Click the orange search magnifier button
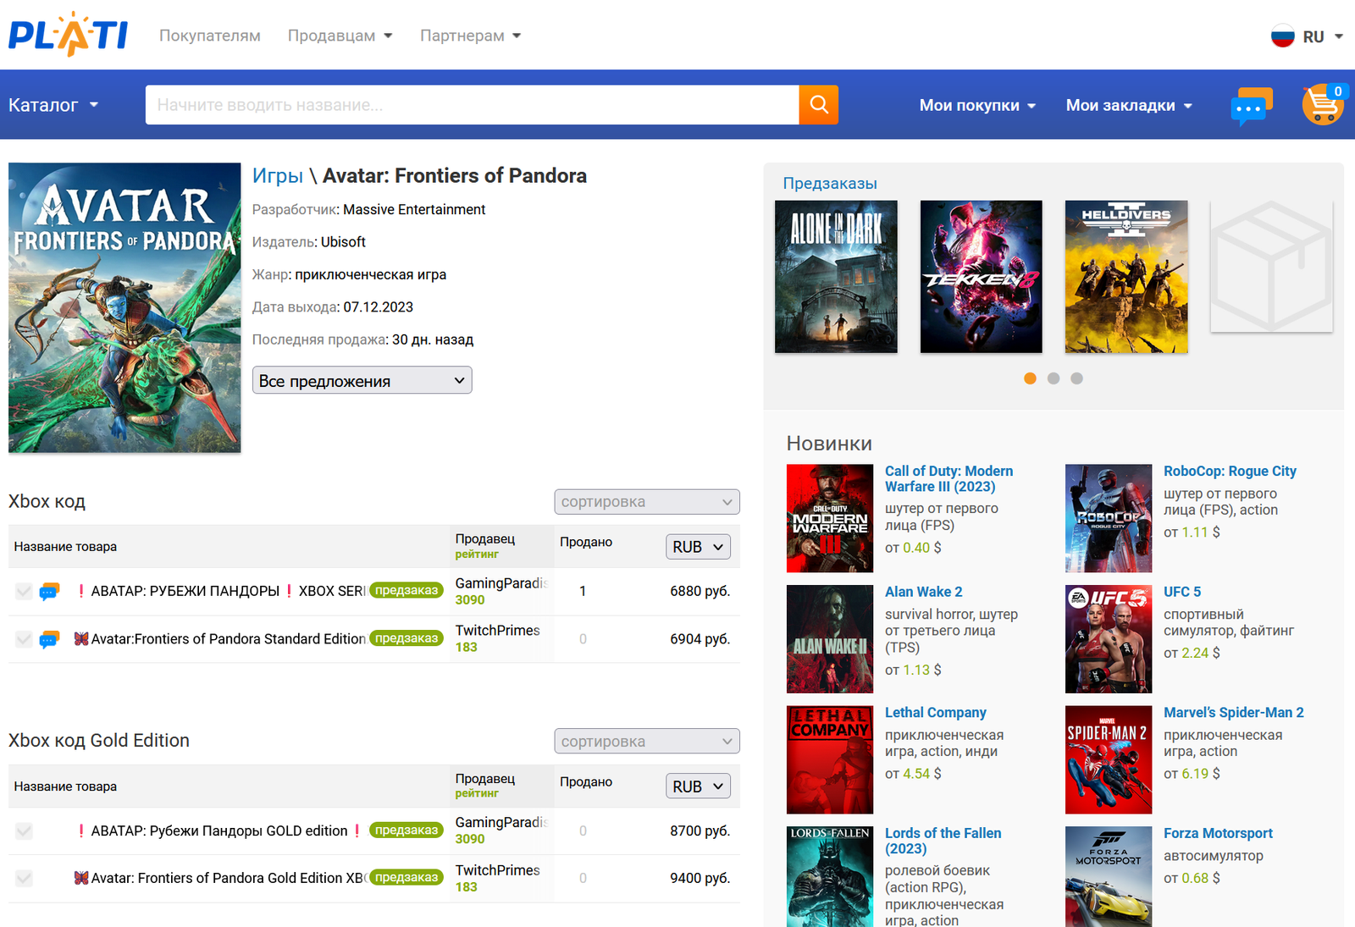This screenshot has height=927, width=1355. click(818, 104)
